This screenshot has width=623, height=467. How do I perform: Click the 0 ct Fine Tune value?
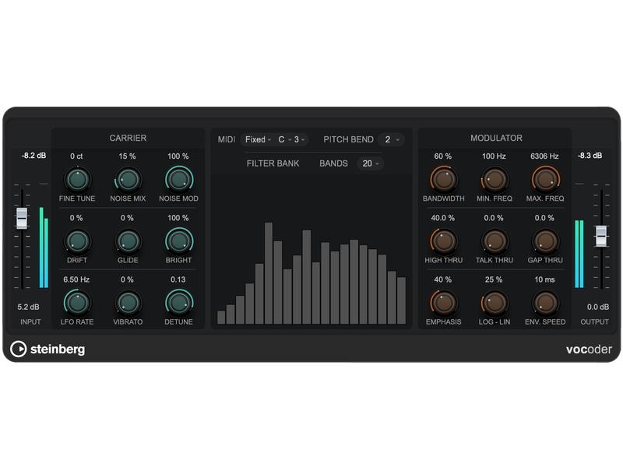coord(76,156)
